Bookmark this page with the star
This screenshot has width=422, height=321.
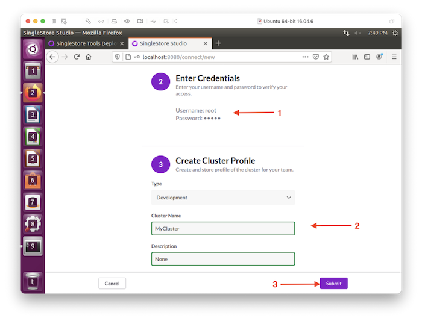326,57
